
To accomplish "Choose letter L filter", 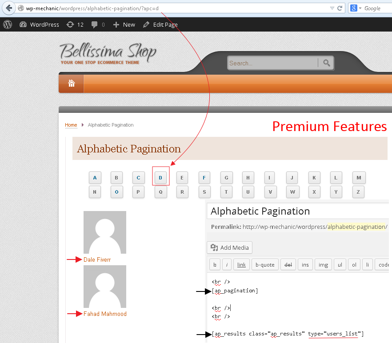I will 336,178.
